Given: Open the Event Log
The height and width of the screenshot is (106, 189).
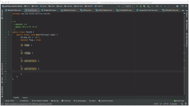Looking at the screenshot, I should (179, 101).
